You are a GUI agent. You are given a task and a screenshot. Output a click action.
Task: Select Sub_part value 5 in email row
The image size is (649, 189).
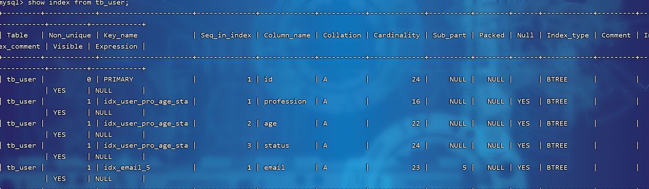click(464, 168)
